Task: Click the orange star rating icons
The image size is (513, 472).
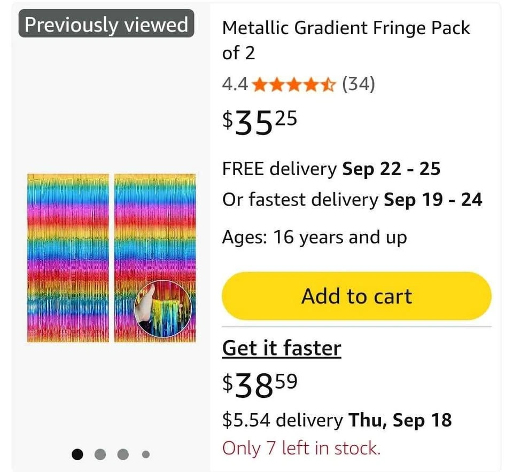Action: [293, 84]
